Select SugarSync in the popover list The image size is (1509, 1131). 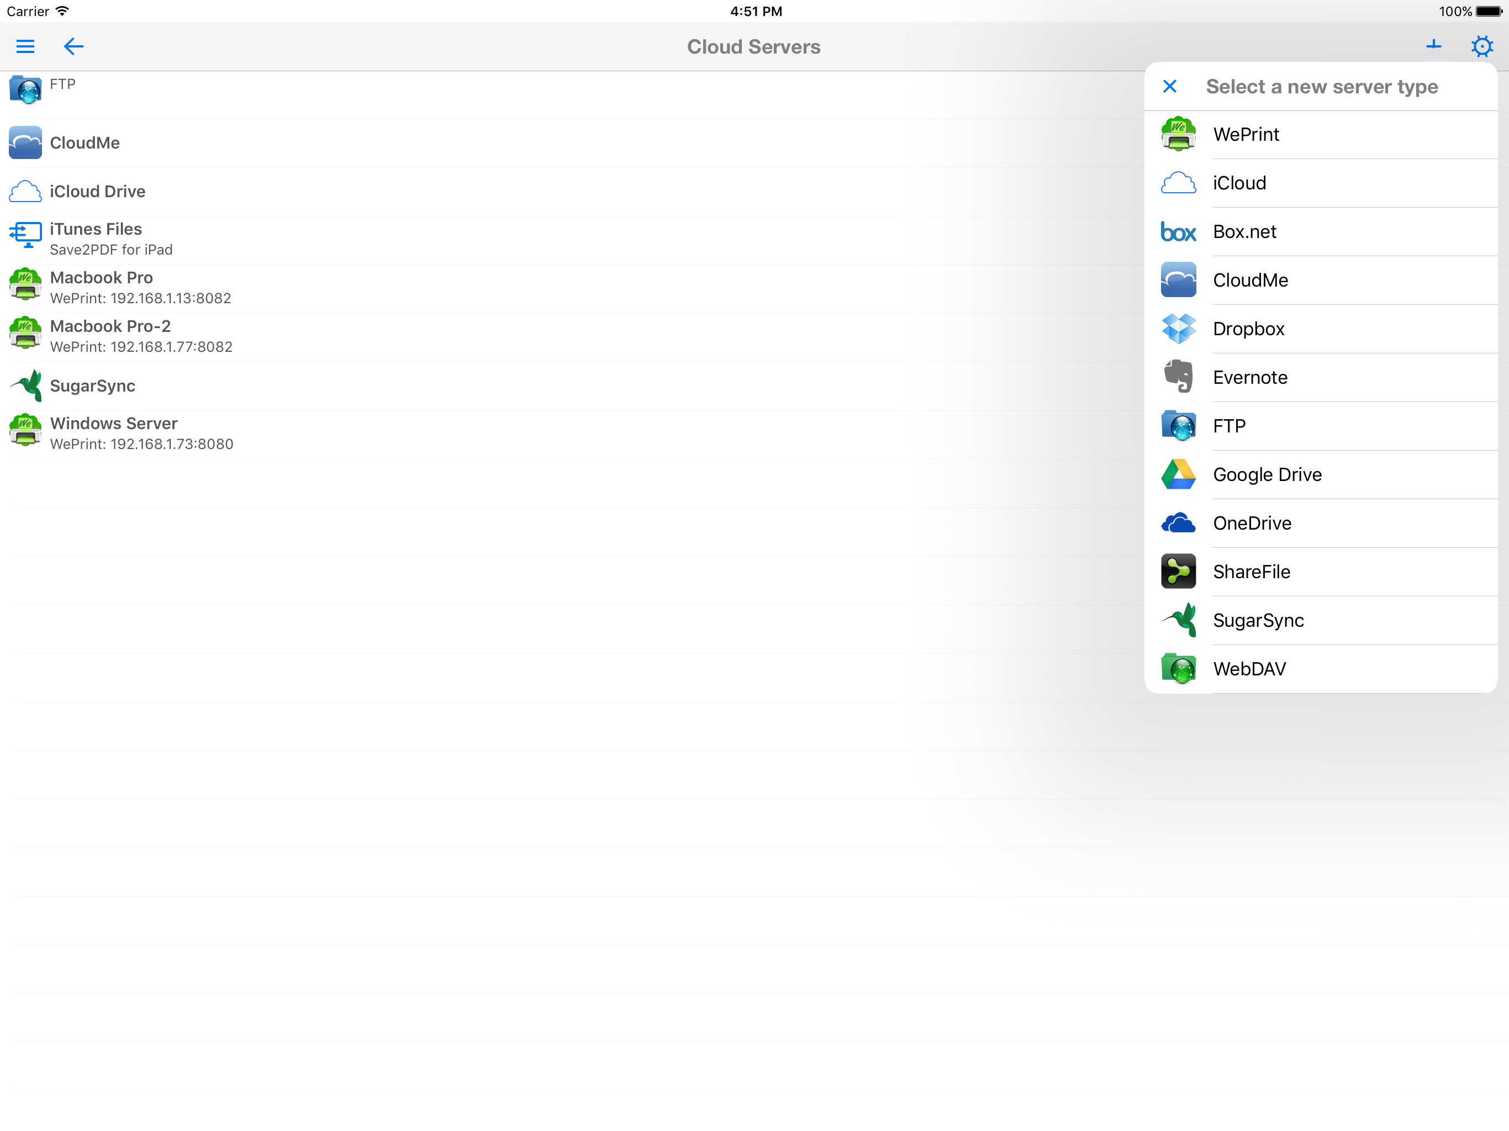[x=1258, y=620]
